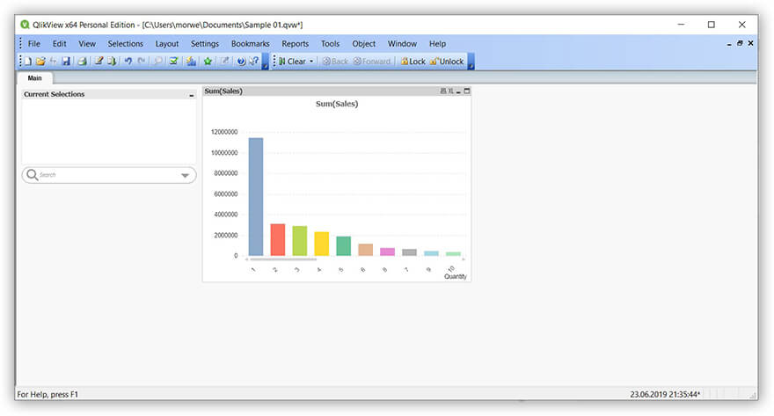
Task: Open options arrow at end of standard toolbar
Action: pyautogui.click(x=265, y=62)
